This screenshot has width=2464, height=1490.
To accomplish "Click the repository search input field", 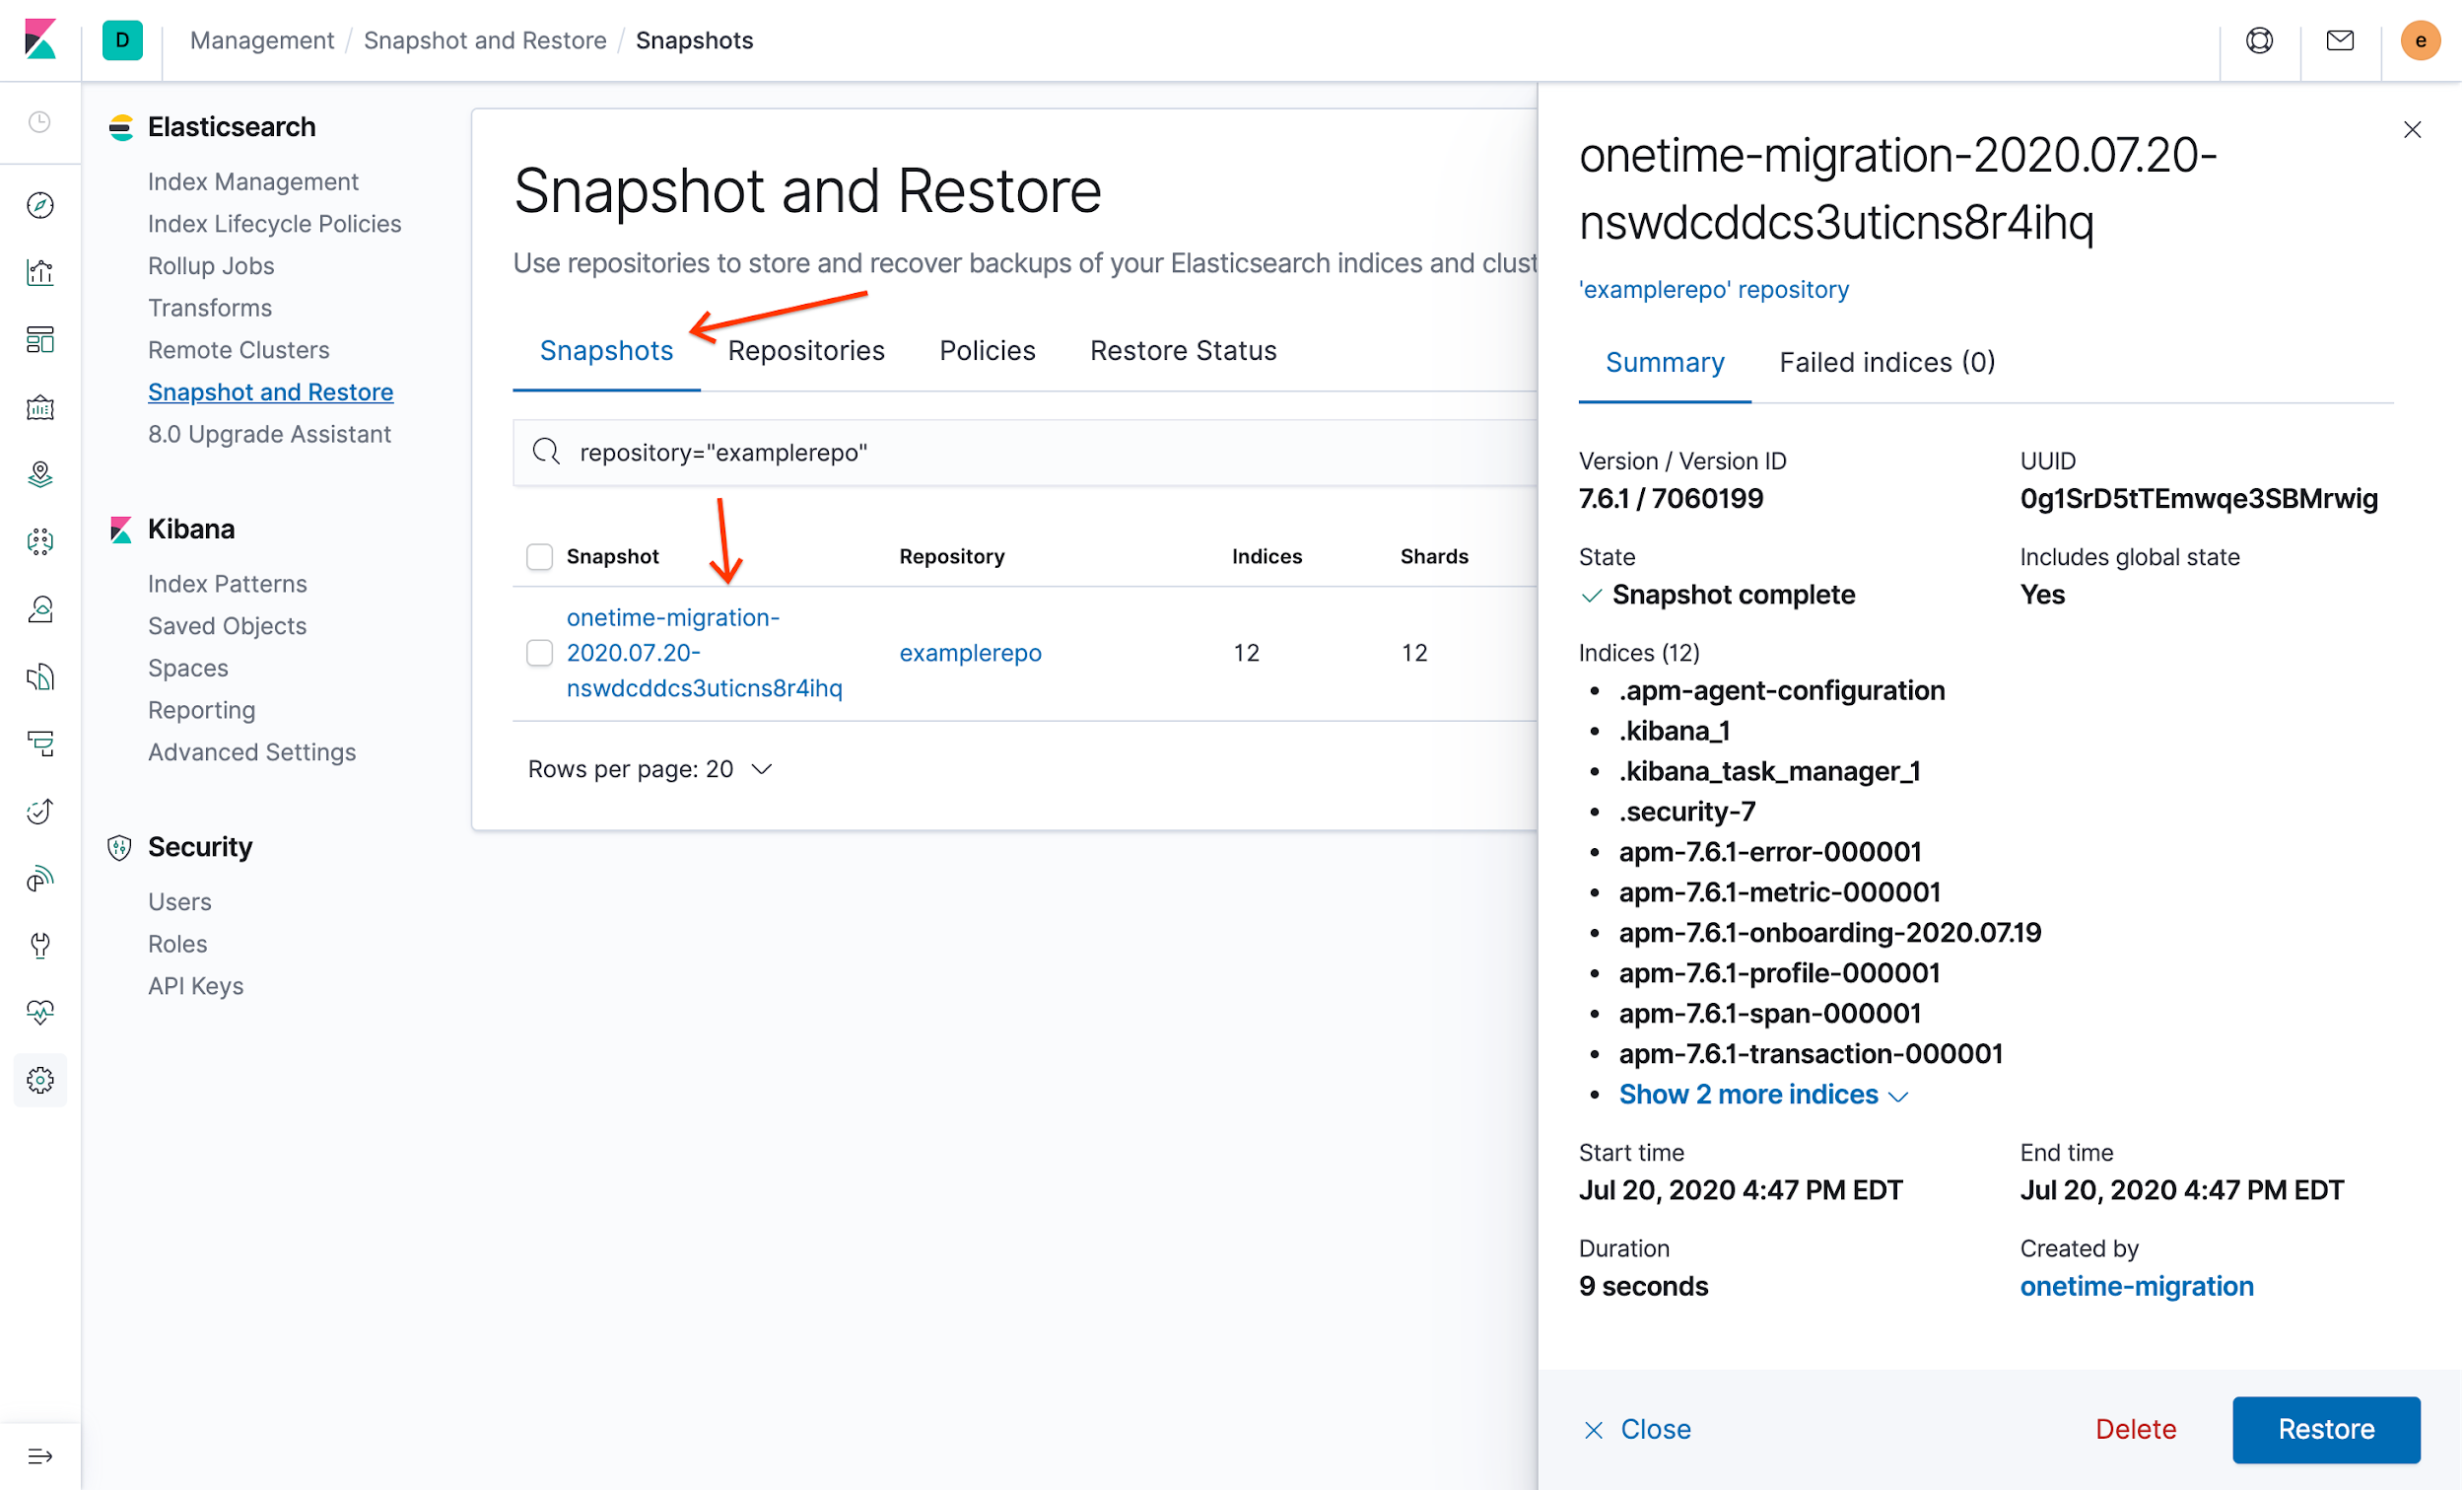I will point(1021,453).
